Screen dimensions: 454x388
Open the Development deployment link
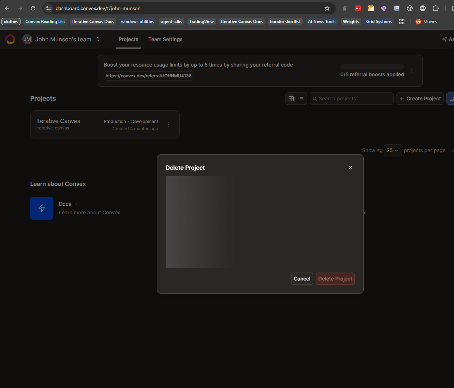coord(145,122)
